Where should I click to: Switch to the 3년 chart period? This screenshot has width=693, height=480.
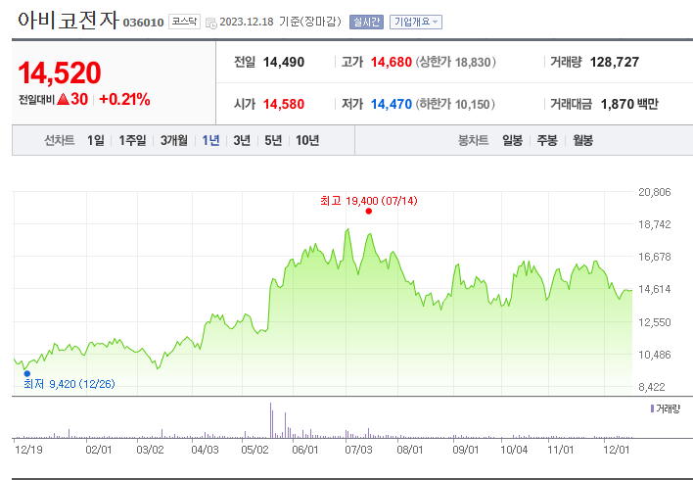(x=242, y=141)
